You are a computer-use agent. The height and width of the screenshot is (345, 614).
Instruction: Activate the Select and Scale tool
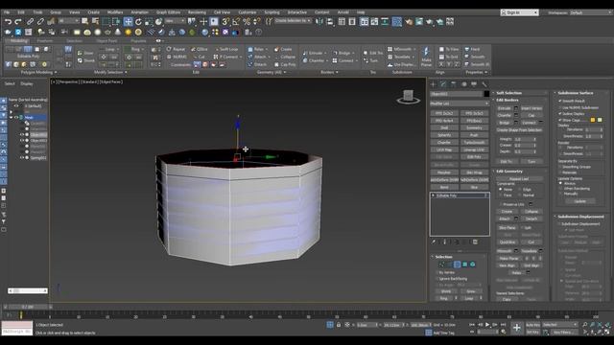(149, 21)
